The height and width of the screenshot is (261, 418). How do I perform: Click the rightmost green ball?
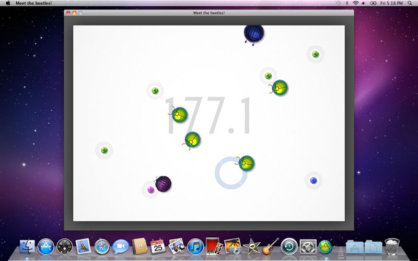(316, 54)
